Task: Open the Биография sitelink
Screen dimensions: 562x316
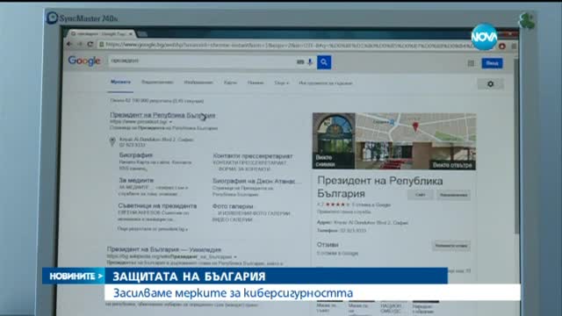Action: click(136, 155)
